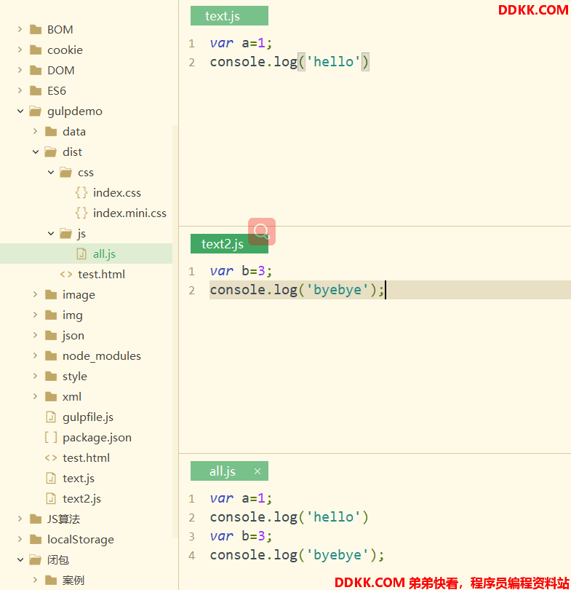This screenshot has width=571, height=590.
Task: Click the index.css braces file icon
Action: pos(81,192)
